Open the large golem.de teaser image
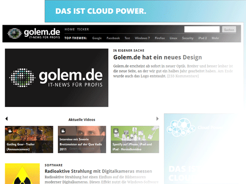 (56, 77)
